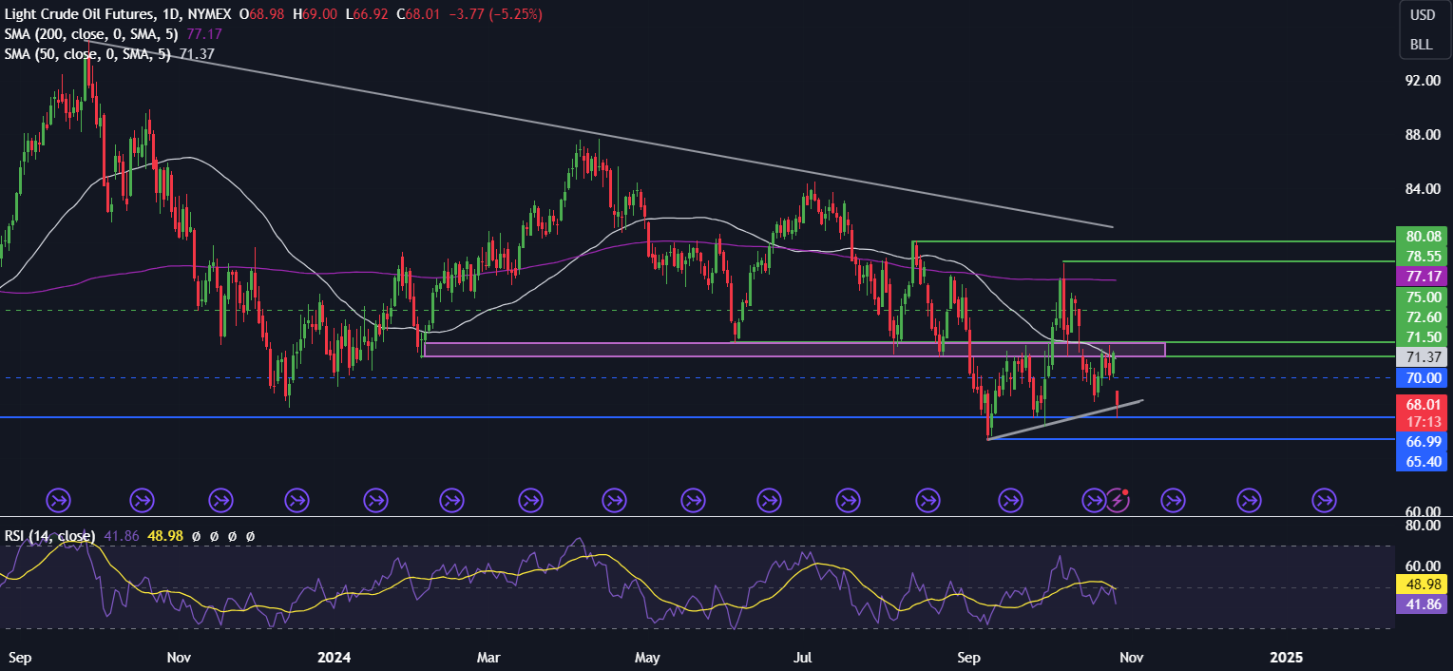Click the 71.50 green price label
This screenshot has height=671, width=1453.
[1421, 337]
